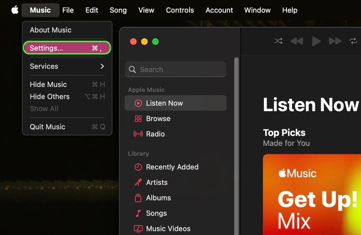The width and height of the screenshot is (361, 235).
Task: Toggle the repeat icon in playback bar
Action: click(353, 41)
